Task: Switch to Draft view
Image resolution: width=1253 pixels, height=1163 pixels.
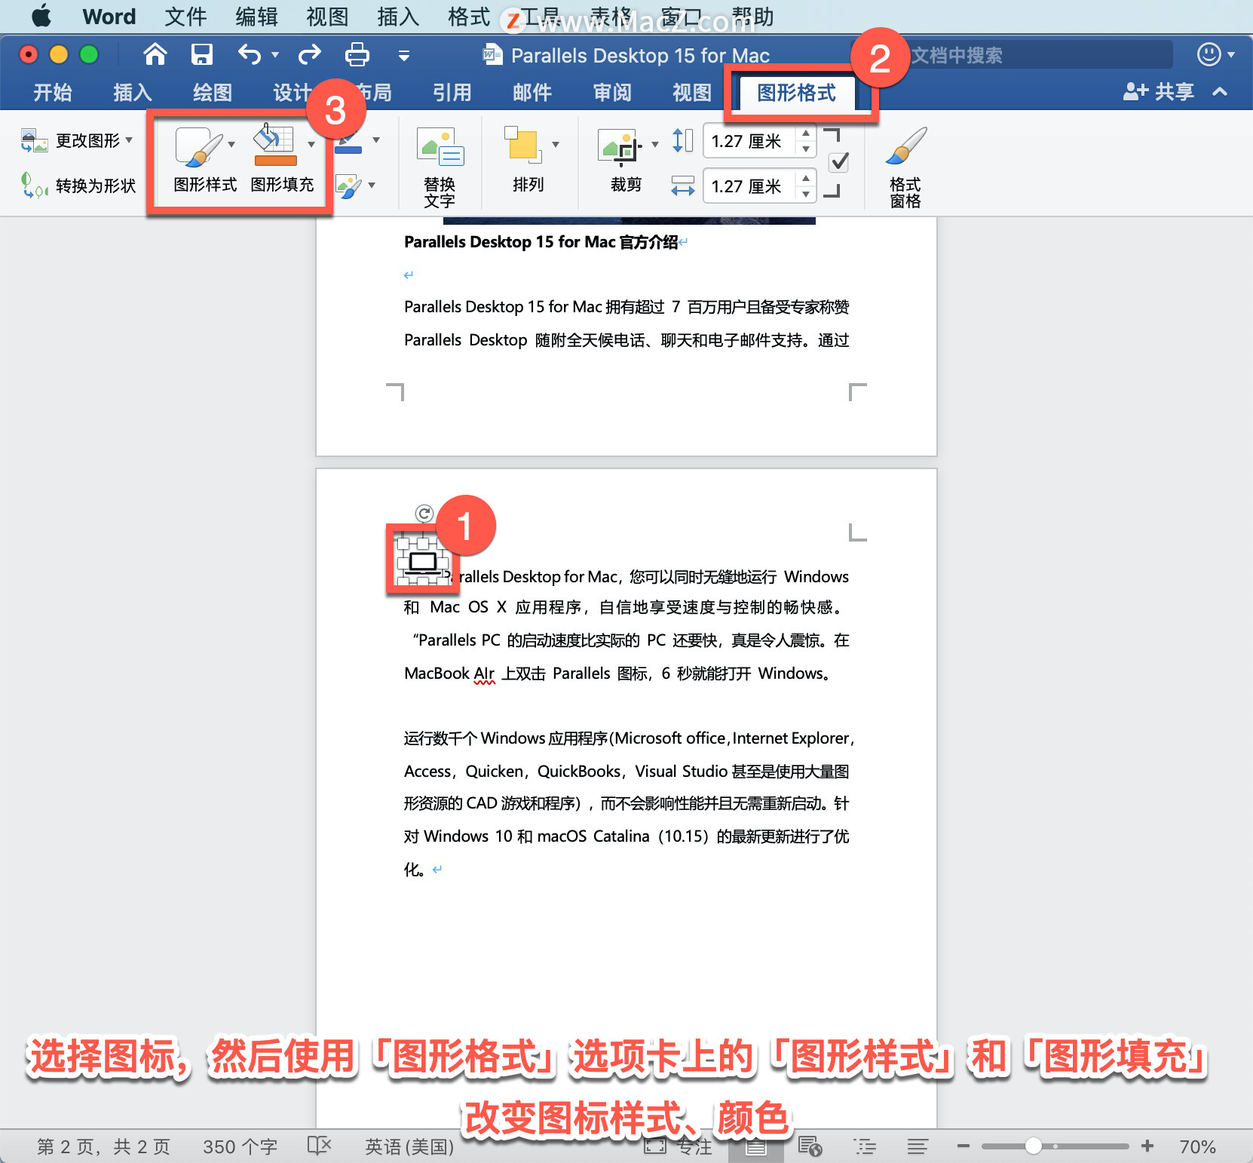Action: 918,1146
